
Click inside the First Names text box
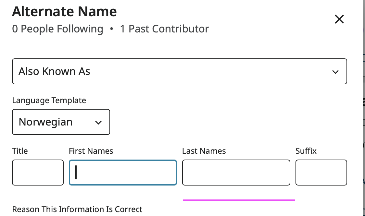[x=123, y=172]
